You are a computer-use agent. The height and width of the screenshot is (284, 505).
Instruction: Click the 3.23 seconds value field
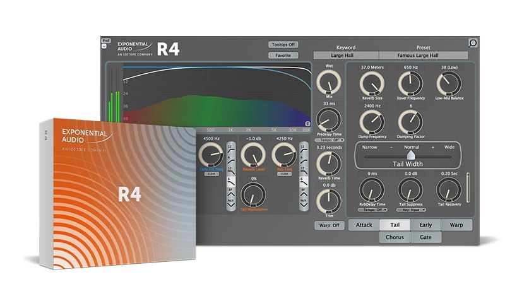click(329, 147)
